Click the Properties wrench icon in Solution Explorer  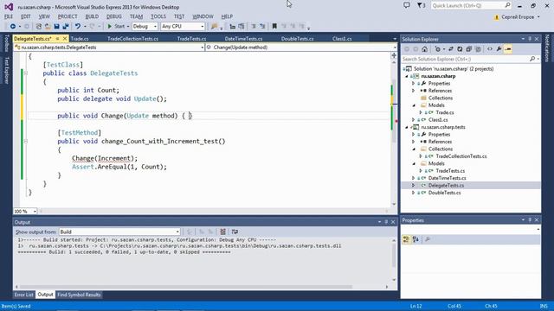click(499, 49)
